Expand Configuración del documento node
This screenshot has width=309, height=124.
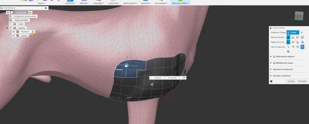7,16
